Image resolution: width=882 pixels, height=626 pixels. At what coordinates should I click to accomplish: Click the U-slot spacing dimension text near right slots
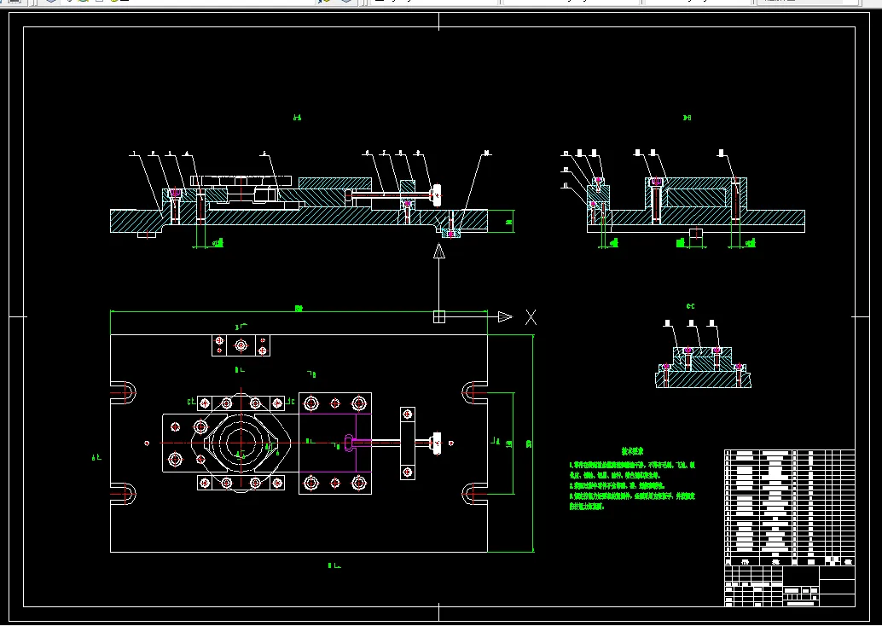(509, 443)
